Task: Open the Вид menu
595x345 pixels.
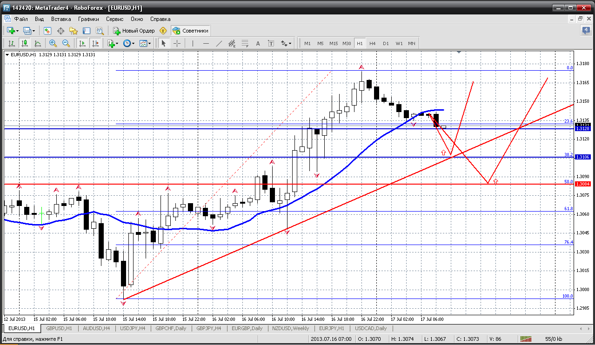Action: pyautogui.click(x=40, y=19)
